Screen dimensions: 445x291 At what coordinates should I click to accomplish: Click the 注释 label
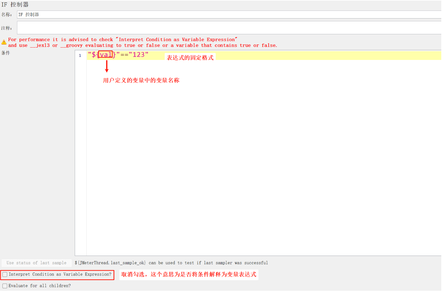[x=6, y=28]
